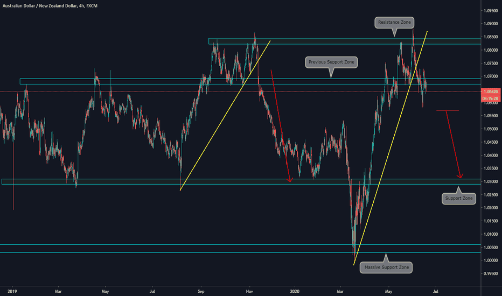
Task: Click the 1.01500 price axis value
Action: pyautogui.click(x=491, y=221)
